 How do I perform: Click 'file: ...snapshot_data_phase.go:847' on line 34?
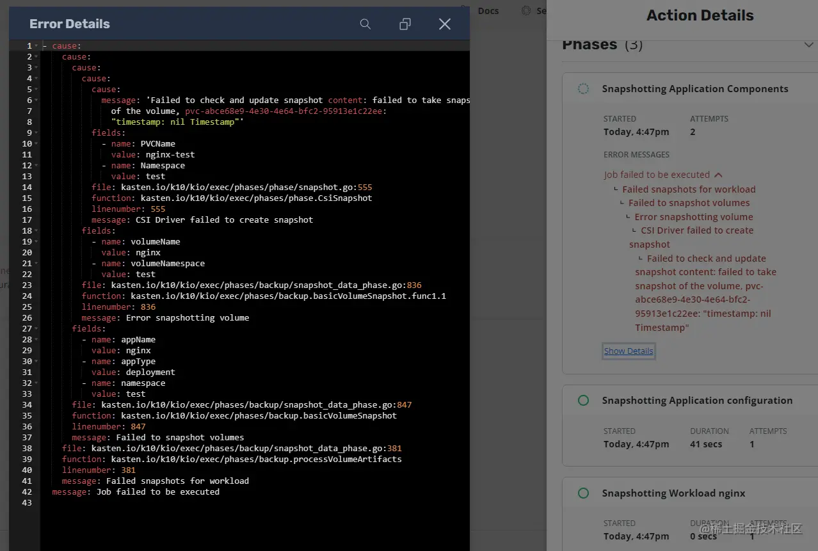242,405
